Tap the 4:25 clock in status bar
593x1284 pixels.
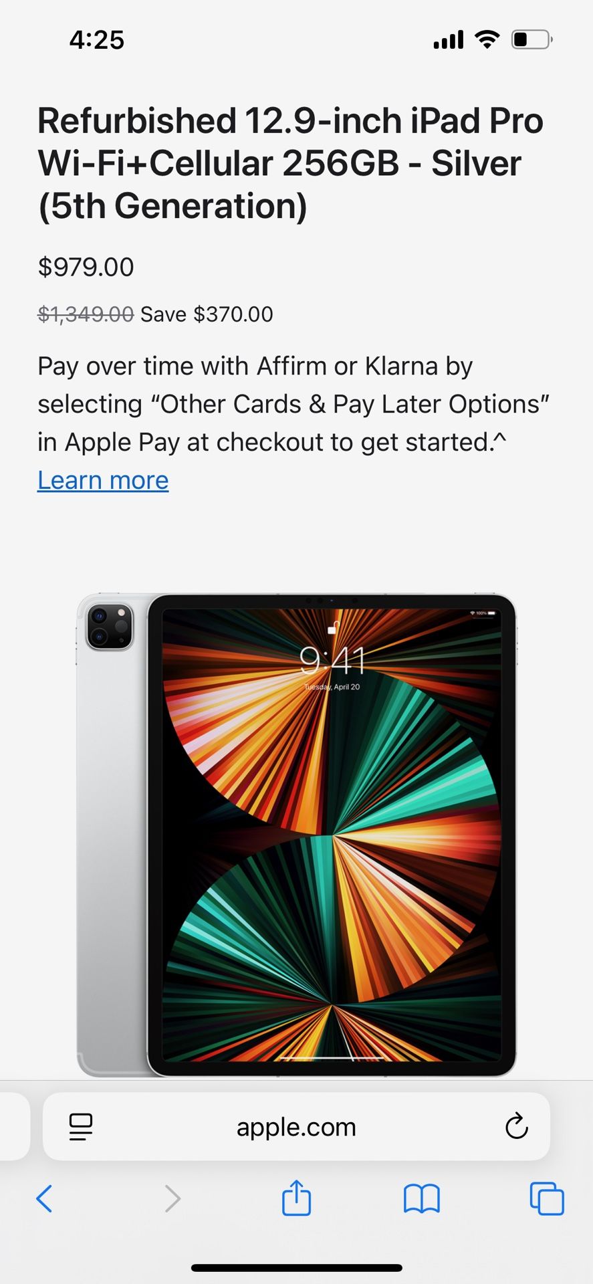(x=97, y=40)
